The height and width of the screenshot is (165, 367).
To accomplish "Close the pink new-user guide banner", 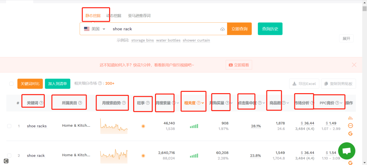I will point(354,65).
